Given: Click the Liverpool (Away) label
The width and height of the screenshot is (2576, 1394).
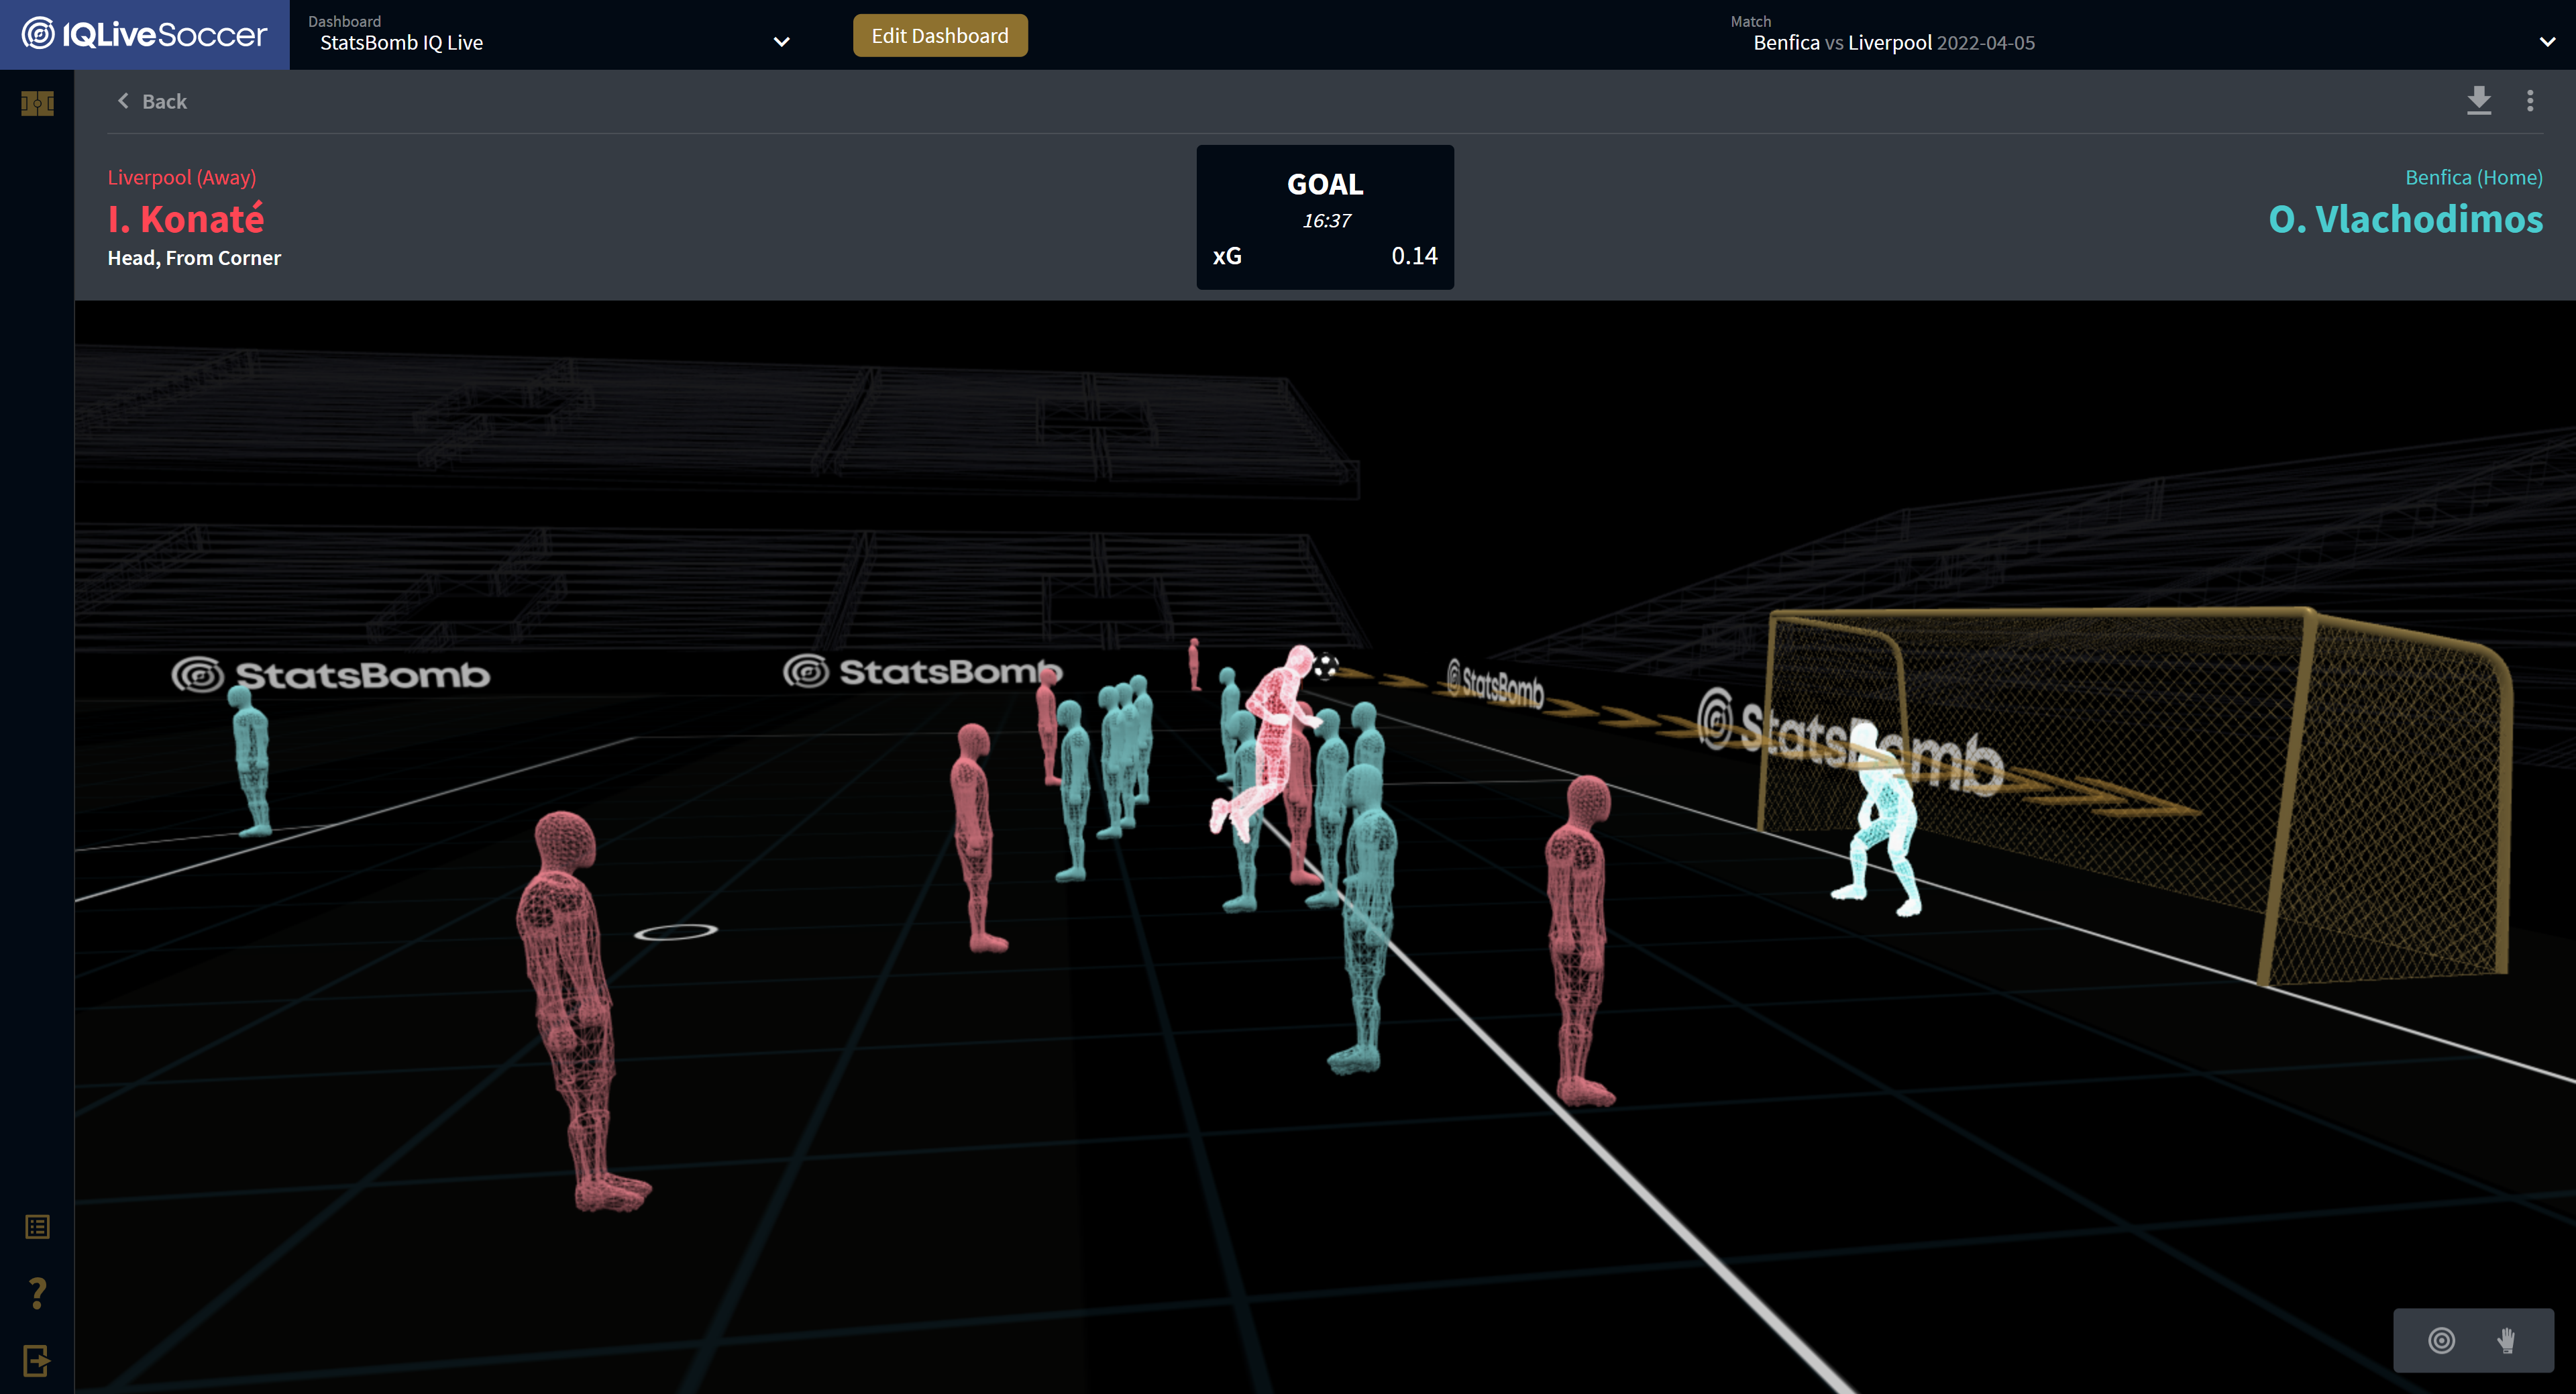Looking at the screenshot, I should 182,177.
